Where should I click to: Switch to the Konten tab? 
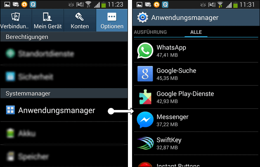[80, 20]
